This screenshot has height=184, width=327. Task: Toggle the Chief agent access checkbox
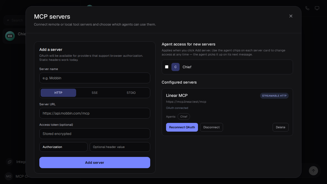click(x=167, y=67)
